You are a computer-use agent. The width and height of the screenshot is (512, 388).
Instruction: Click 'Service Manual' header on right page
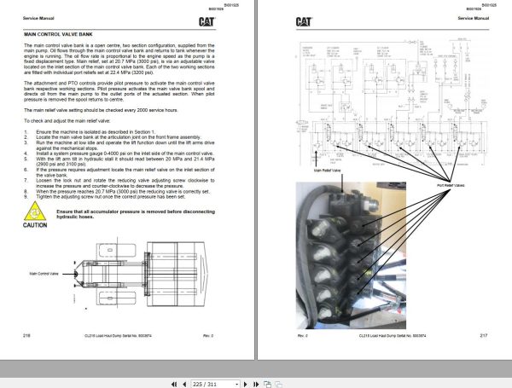pyautogui.click(x=474, y=18)
